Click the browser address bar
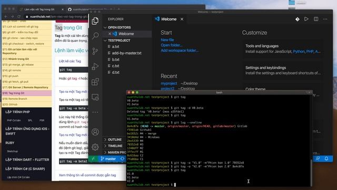337x190 pixels. (x=56, y=16)
